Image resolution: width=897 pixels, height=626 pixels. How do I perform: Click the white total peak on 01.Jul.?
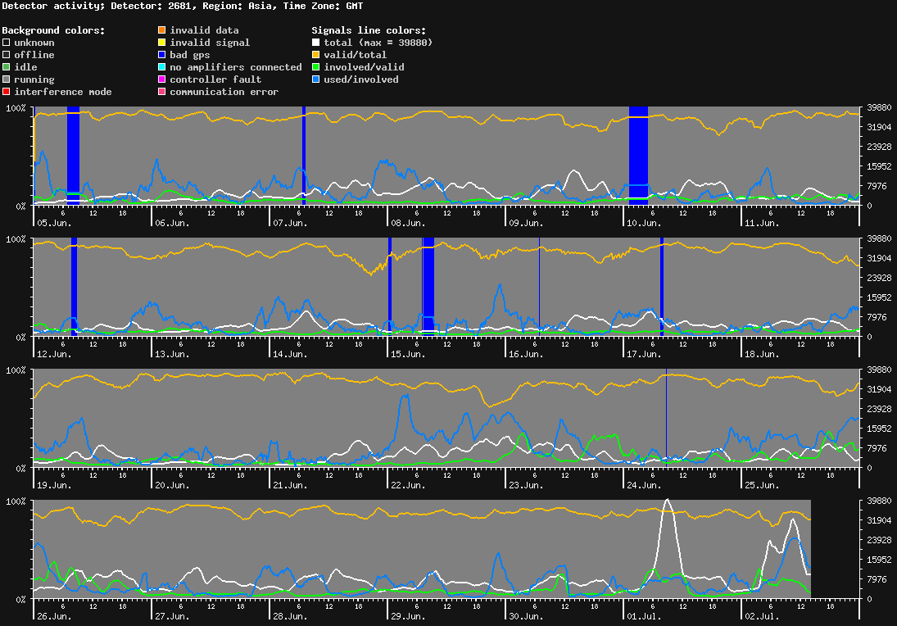click(667, 501)
